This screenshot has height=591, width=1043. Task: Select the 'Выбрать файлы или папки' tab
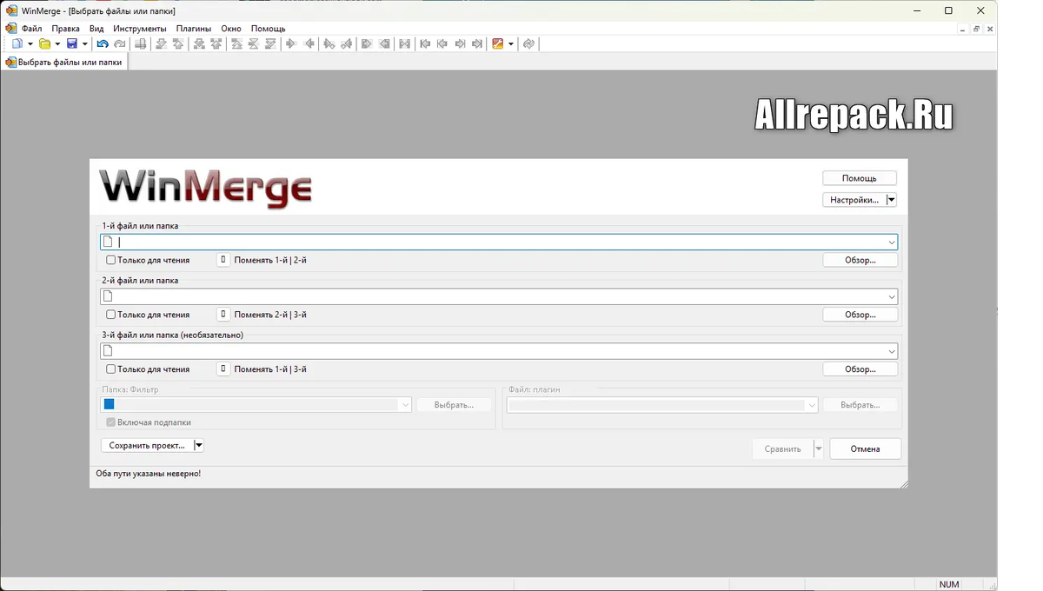pos(64,63)
